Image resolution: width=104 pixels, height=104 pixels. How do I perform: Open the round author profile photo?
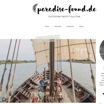[x=102, y=50]
